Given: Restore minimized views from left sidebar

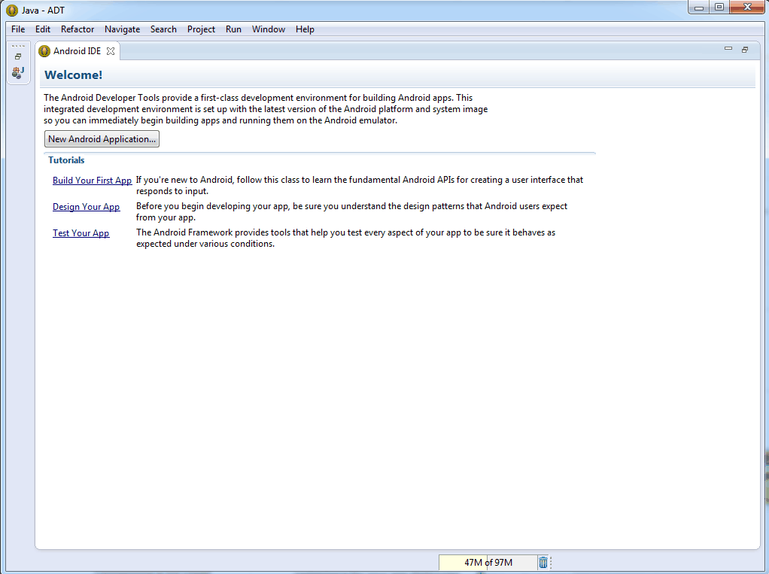Looking at the screenshot, I should [x=18, y=56].
